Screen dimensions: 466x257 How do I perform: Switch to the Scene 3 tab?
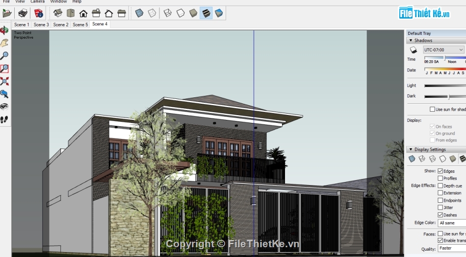pos(41,24)
